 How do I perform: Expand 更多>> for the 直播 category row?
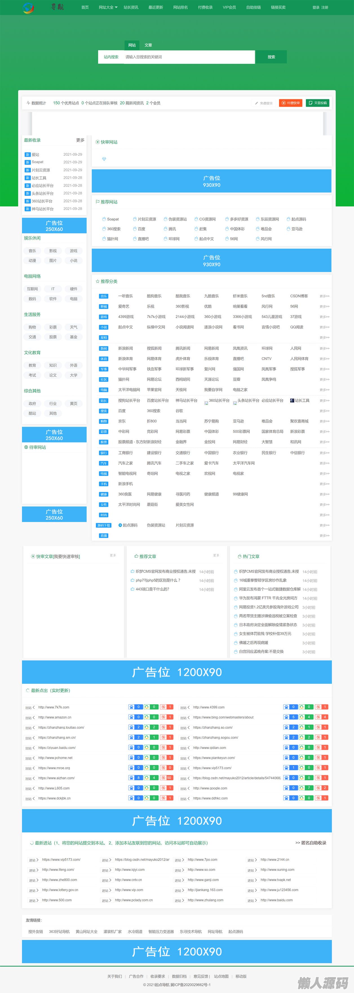point(324,535)
